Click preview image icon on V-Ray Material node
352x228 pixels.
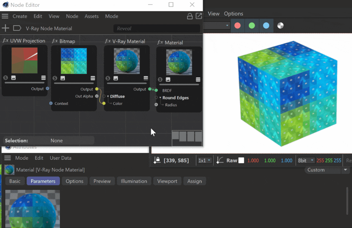(116, 78)
